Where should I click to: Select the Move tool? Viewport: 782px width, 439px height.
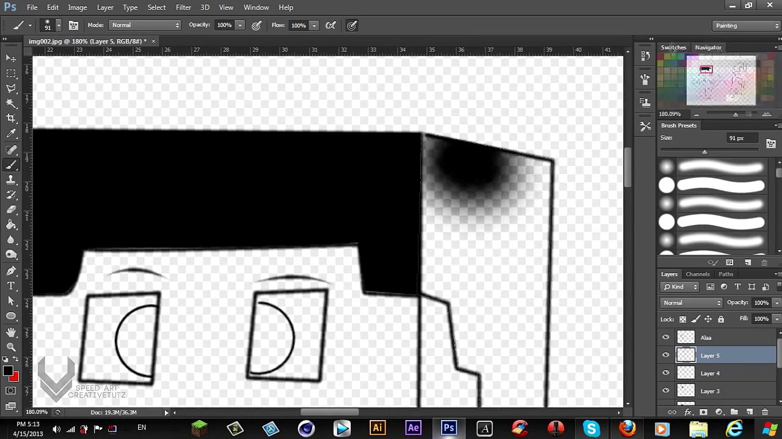pos(11,58)
